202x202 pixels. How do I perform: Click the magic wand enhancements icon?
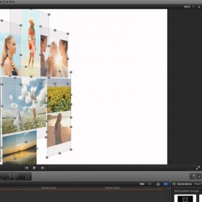coord(194,176)
